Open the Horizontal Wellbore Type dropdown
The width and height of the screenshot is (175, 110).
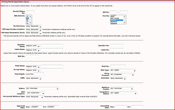pyautogui.click(x=35, y=97)
